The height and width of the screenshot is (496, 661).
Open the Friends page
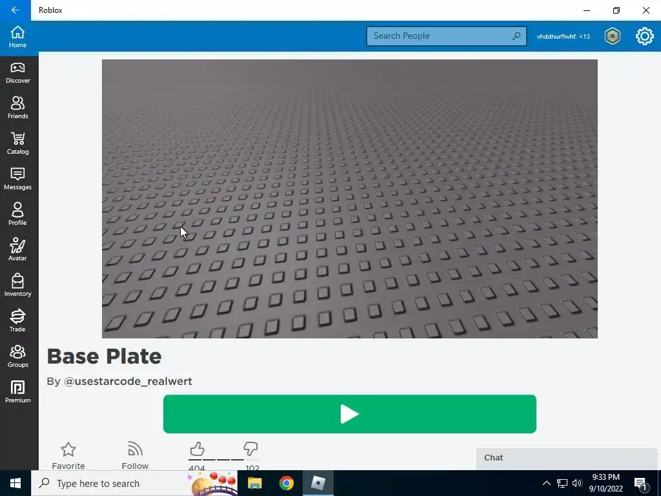click(17, 108)
